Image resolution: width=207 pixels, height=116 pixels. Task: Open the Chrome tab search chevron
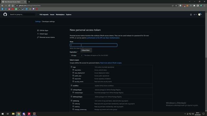(x=190, y=2)
